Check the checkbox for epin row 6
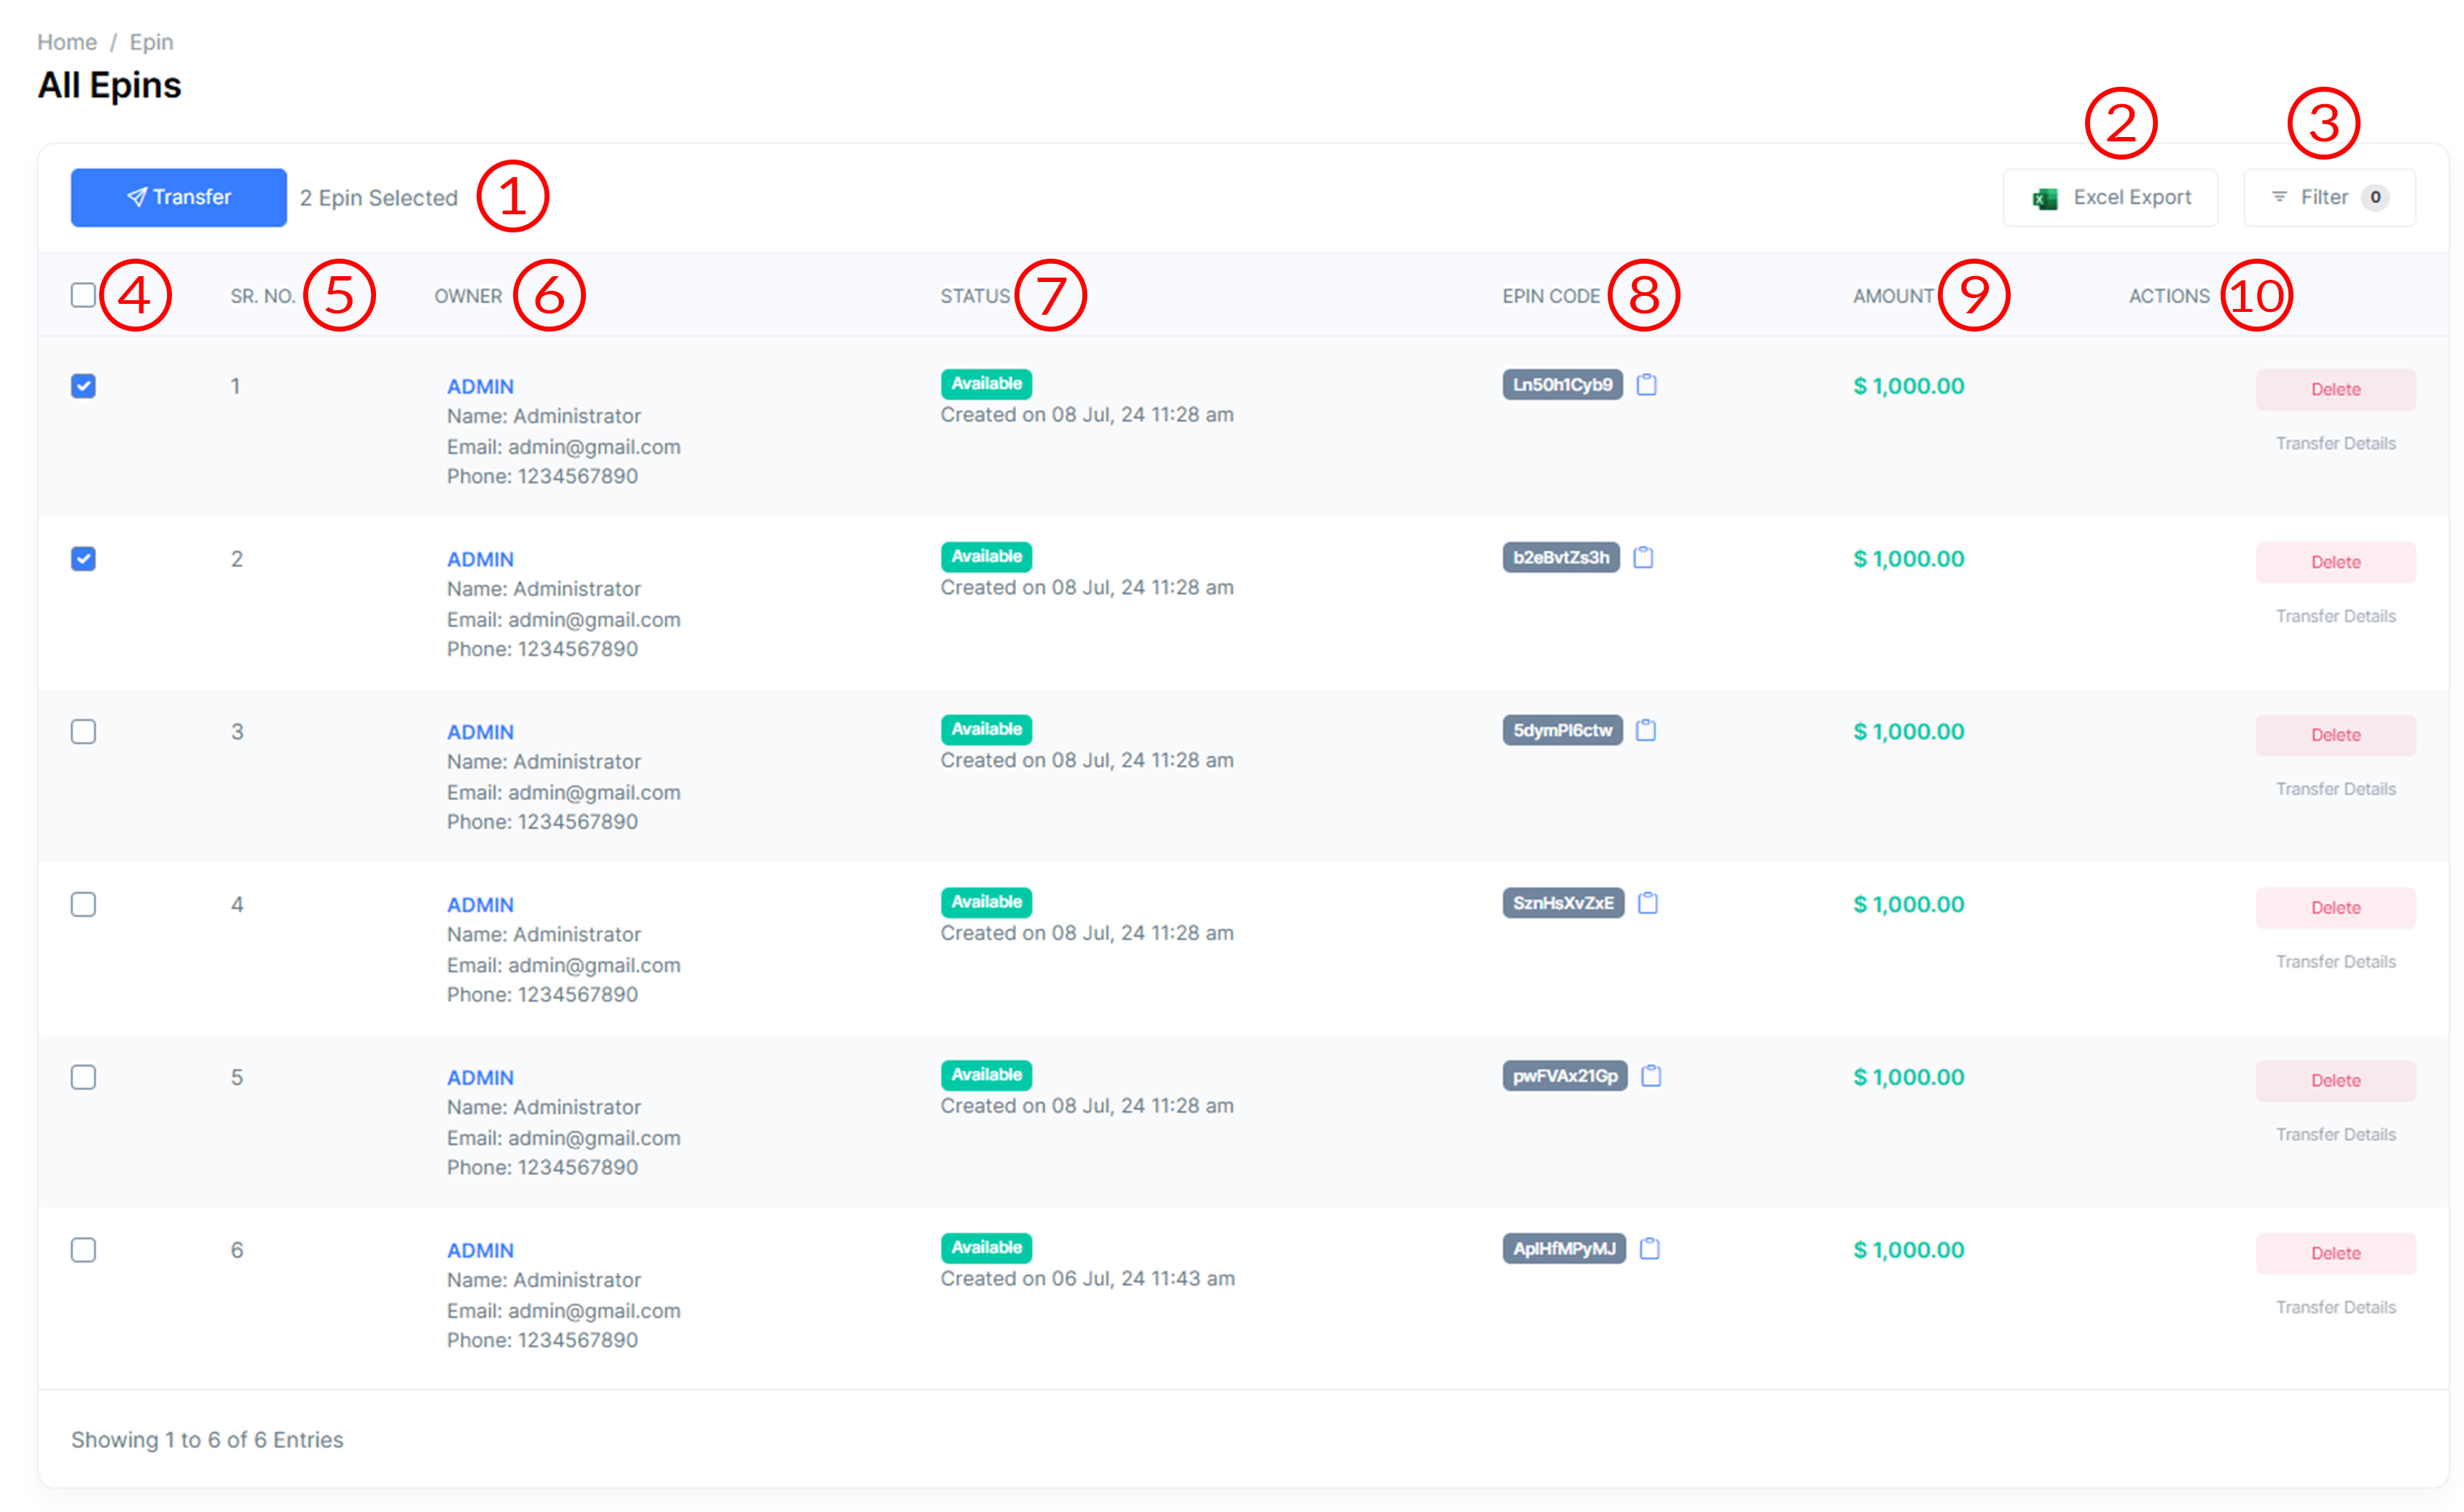Viewport: 2464px width, 1512px height. click(x=83, y=1250)
